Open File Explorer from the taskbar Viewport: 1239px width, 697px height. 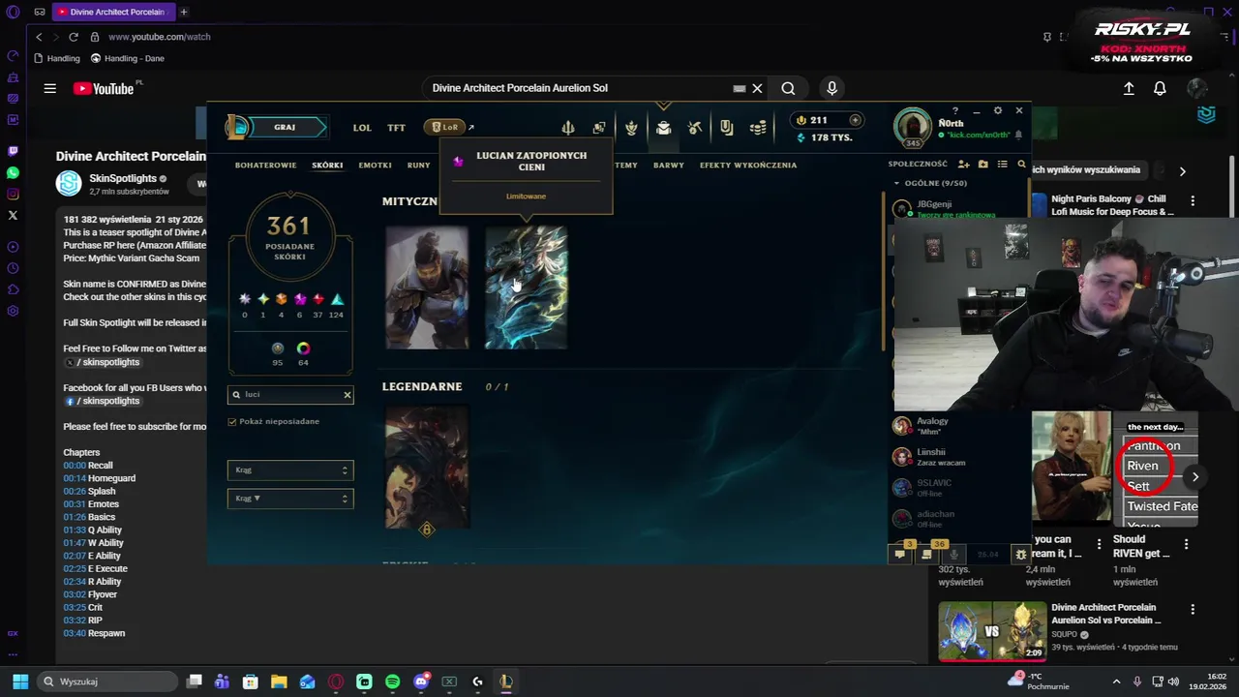279,682
